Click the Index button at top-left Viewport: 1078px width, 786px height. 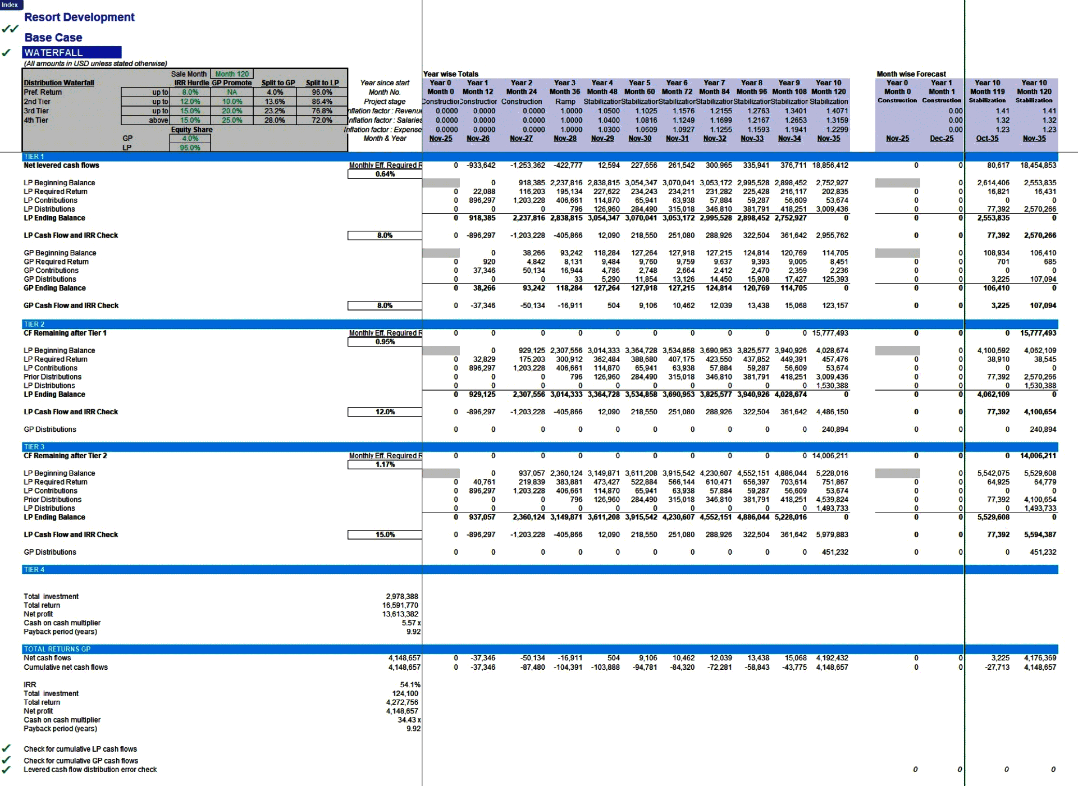[11, 4]
